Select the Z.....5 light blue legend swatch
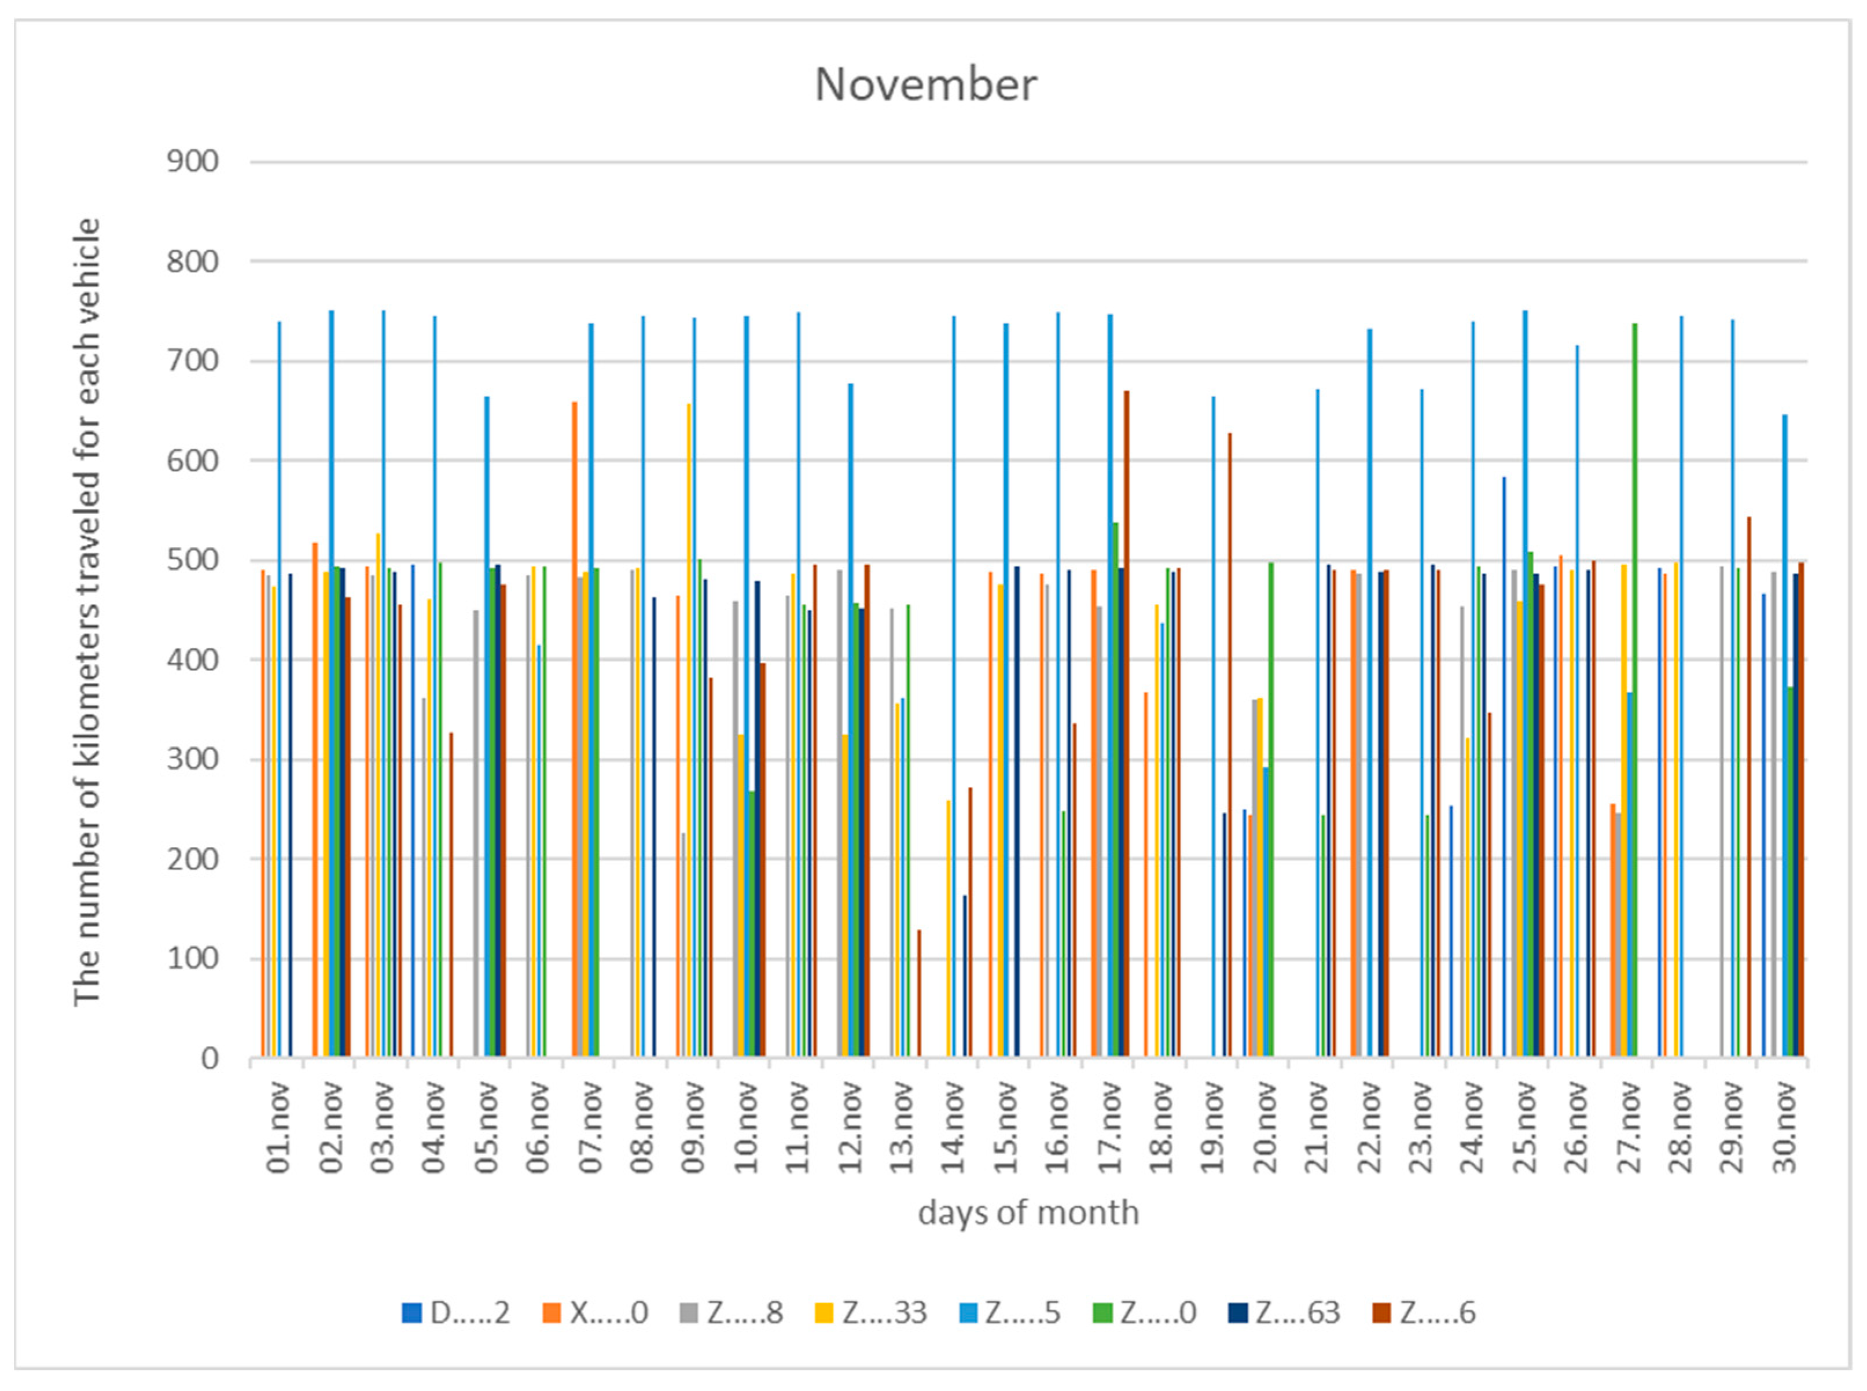The height and width of the screenshot is (1391, 1867). pyautogui.click(x=968, y=1313)
